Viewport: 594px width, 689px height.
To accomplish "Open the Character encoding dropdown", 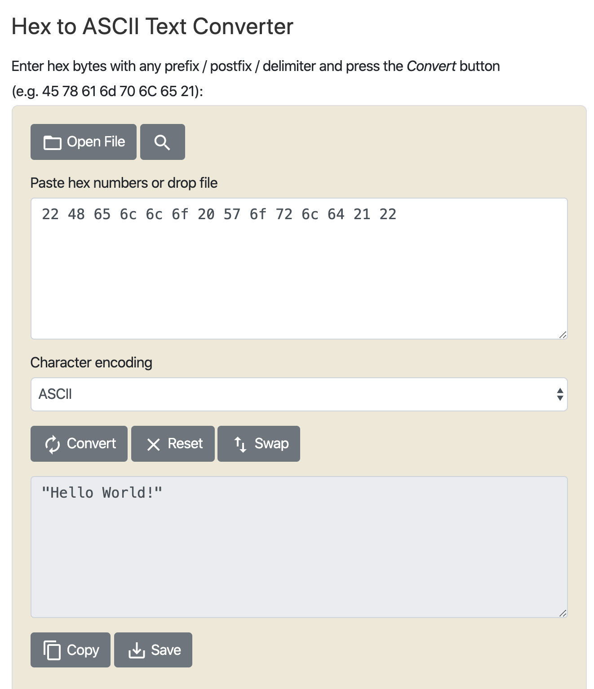I will click(x=299, y=394).
